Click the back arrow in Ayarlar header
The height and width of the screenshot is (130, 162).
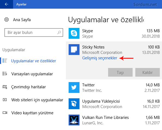[x=7, y=4]
